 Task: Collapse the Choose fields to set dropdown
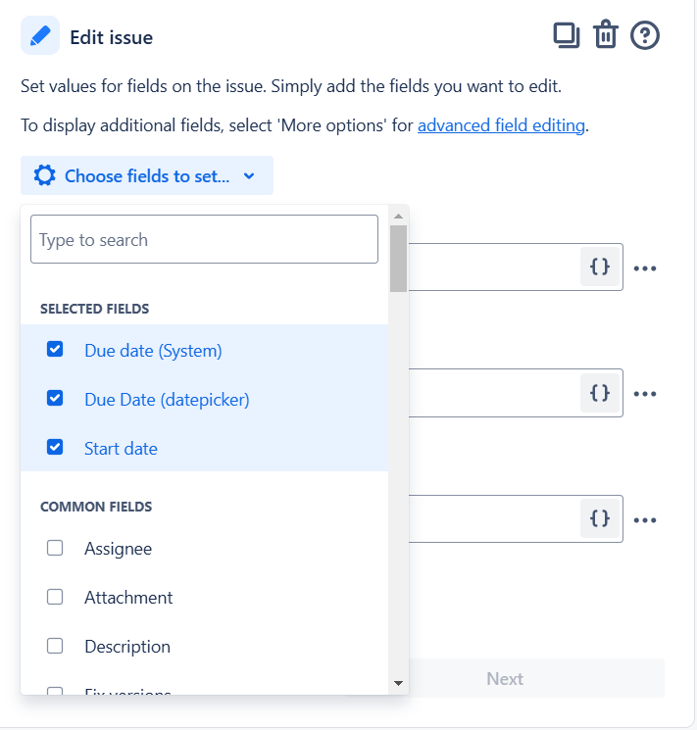tap(147, 175)
